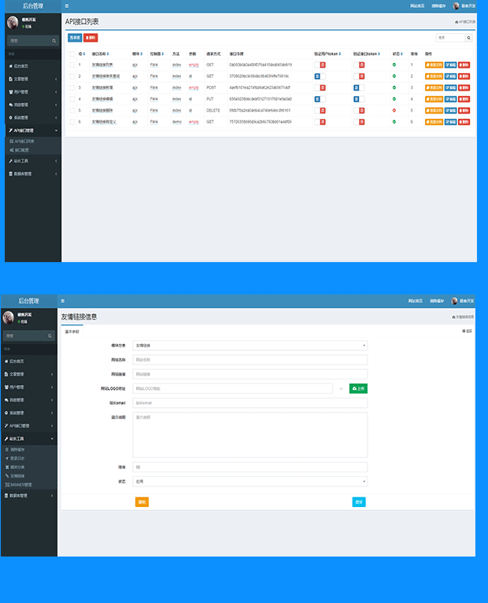Check the checkbox for row 3
This screenshot has width=488, height=603.
[72, 87]
